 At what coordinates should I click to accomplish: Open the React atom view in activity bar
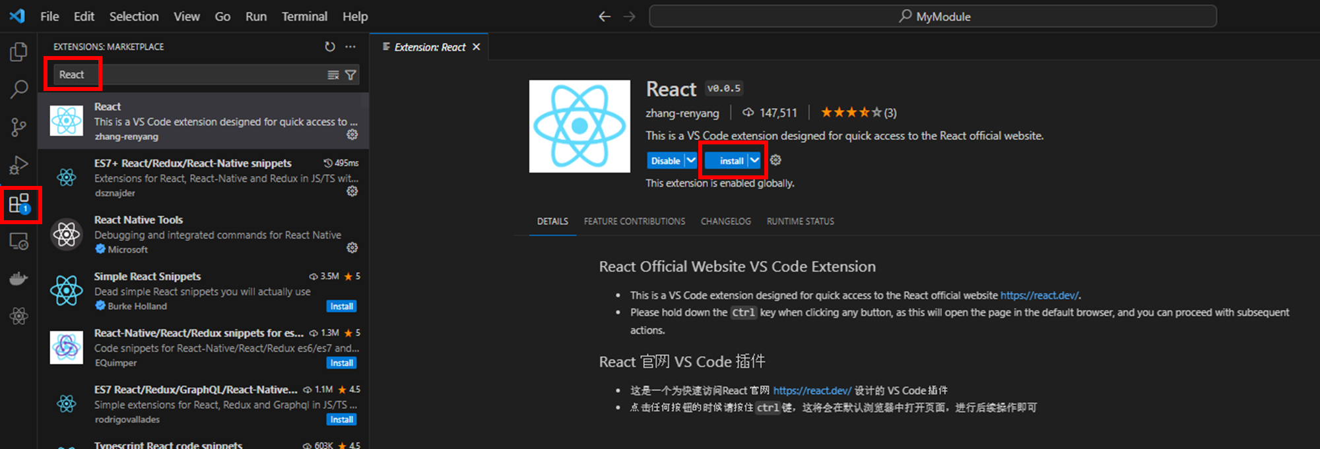(18, 316)
